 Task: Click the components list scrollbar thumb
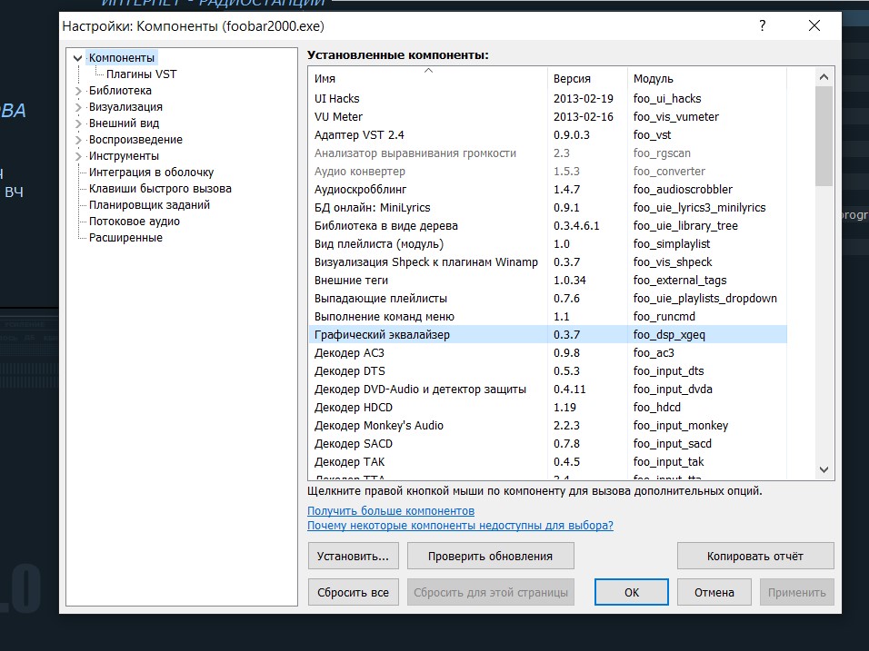point(824,135)
